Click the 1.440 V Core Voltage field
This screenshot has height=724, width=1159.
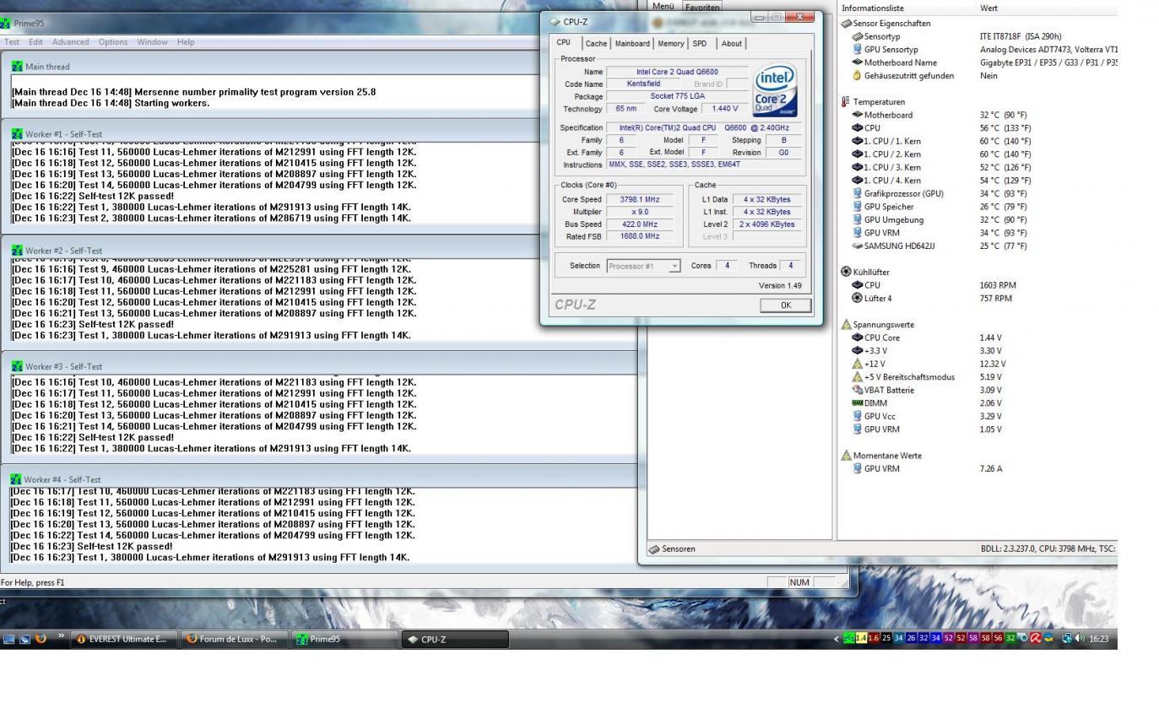724,109
